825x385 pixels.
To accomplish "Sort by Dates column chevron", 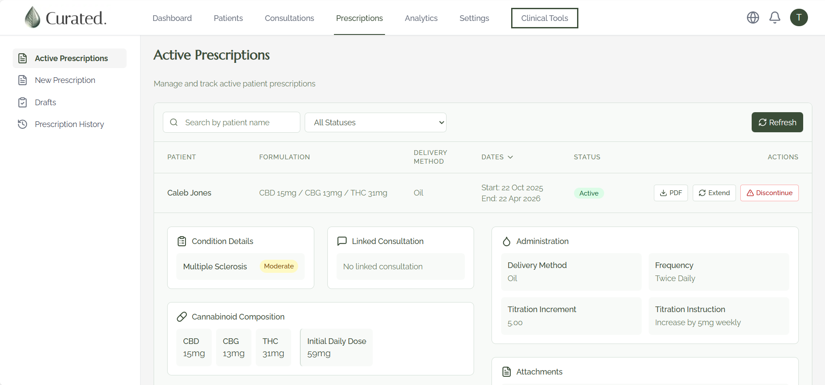I will click(510, 157).
